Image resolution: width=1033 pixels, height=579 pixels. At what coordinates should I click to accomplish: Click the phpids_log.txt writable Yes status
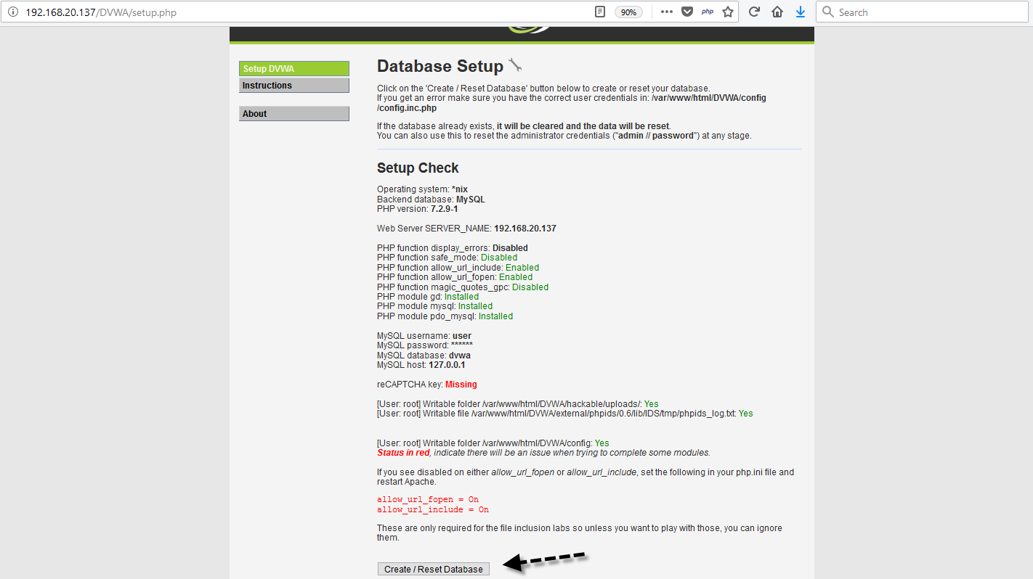click(745, 414)
